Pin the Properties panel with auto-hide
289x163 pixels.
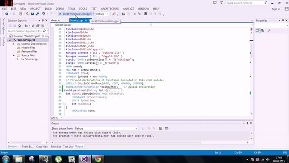[x=283, y=20]
